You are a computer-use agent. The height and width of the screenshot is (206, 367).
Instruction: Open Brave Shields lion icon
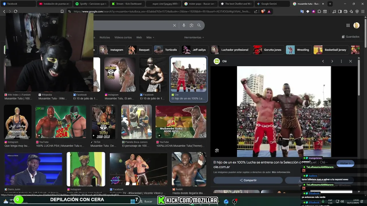tap(263, 11)
